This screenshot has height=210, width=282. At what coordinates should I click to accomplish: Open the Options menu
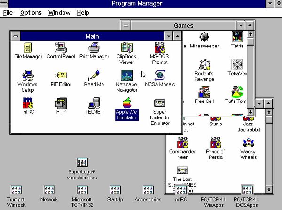pyautogui.click(x=31, y=13)
